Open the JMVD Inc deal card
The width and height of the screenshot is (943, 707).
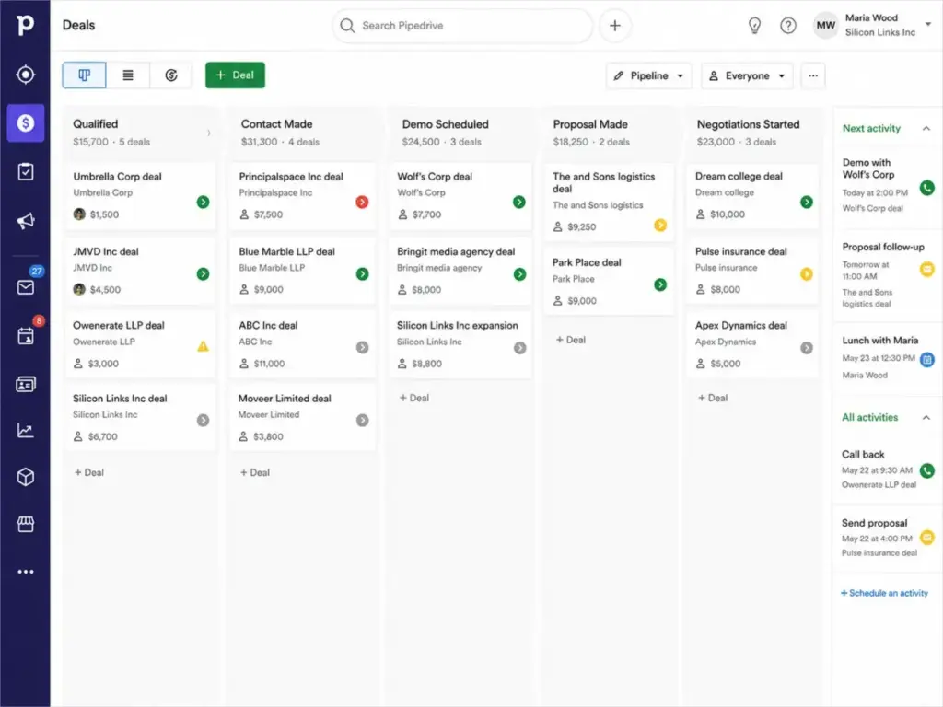(140, 270)
